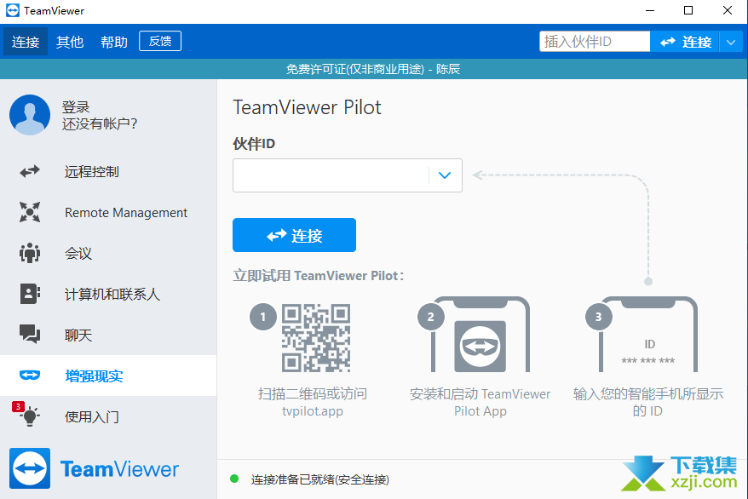Click the TeamViewer logo in sidebar bottom
The height and width of the screenshot is (499, 748).
click(94, 468)
